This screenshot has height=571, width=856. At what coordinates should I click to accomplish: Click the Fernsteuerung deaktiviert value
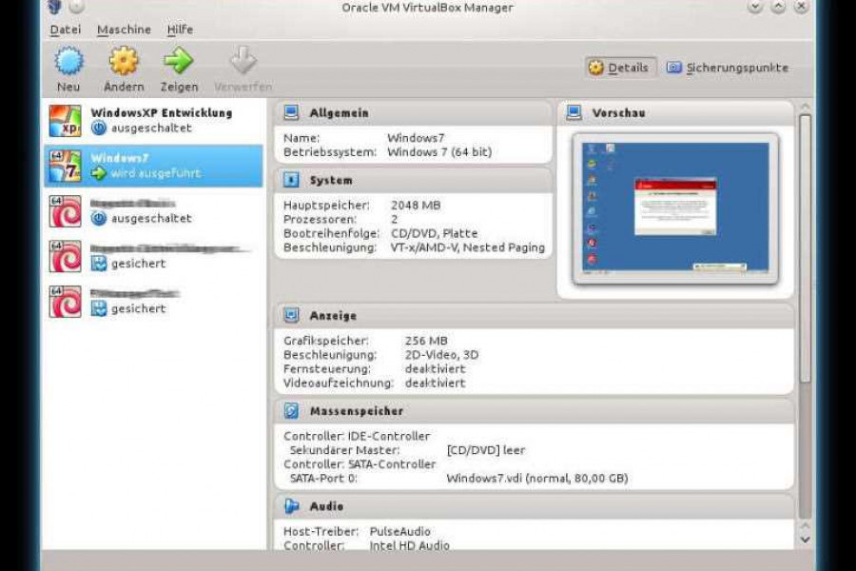pyautogui.click(x=435, y=369)
